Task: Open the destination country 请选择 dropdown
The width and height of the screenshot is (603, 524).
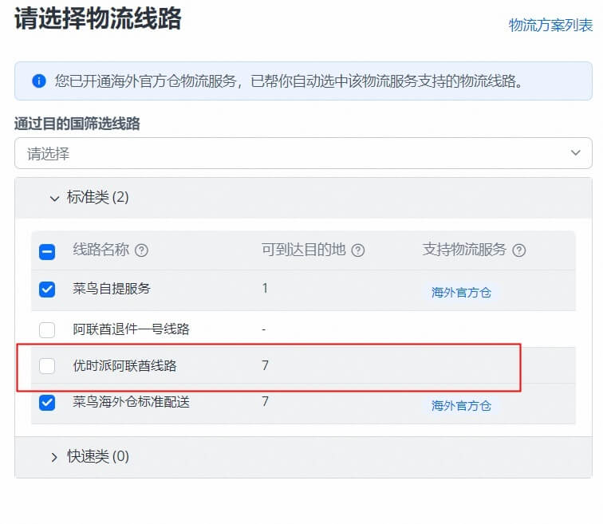Action: coord(295,153)
